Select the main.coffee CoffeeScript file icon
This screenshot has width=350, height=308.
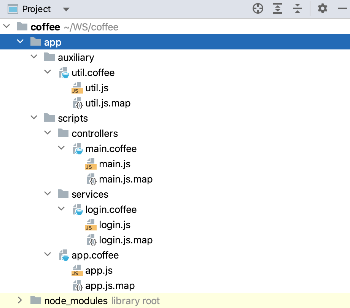78,149
